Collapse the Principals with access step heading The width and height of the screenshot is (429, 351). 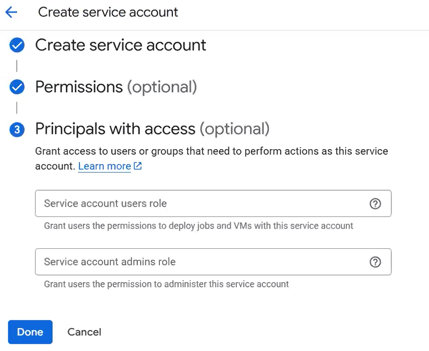coord(152,129)
